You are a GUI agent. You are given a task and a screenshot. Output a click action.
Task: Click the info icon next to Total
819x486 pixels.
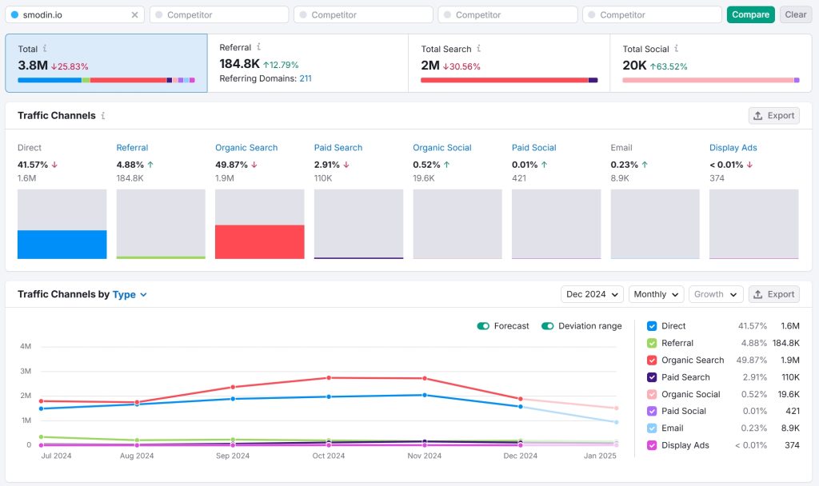(x=45, y=49)
